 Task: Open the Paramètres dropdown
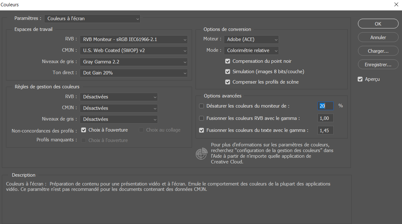(x=92, y=19)
